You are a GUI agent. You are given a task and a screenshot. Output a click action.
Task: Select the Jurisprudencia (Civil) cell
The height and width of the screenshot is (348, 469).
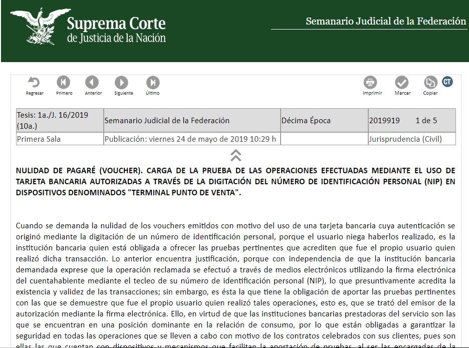pos(412,139)
